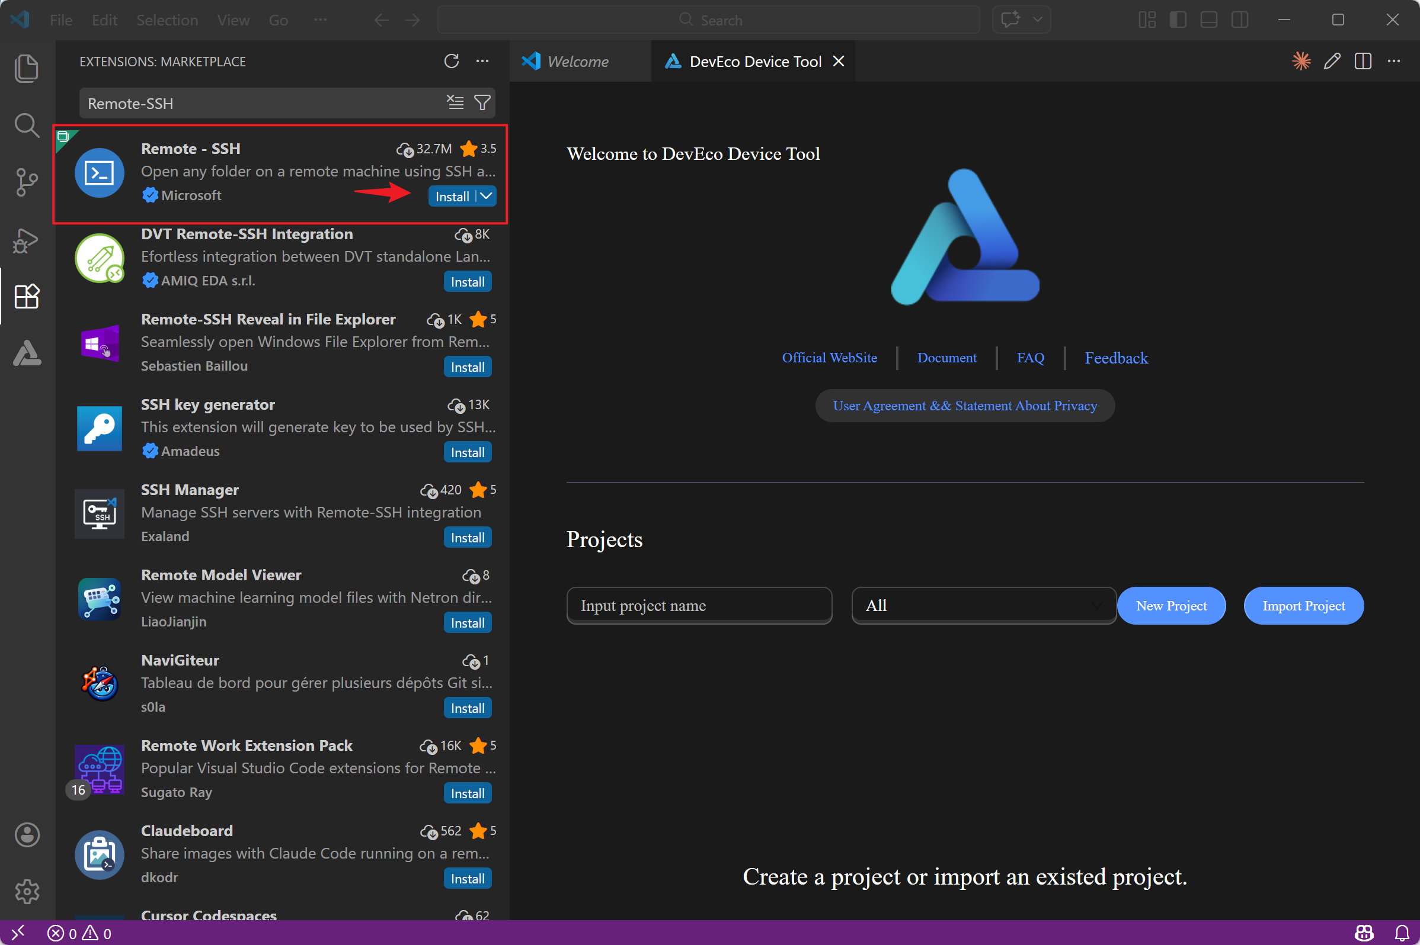
Task: Open User Agreement && Statement About Privacy
Action: [x=965, y=405]
